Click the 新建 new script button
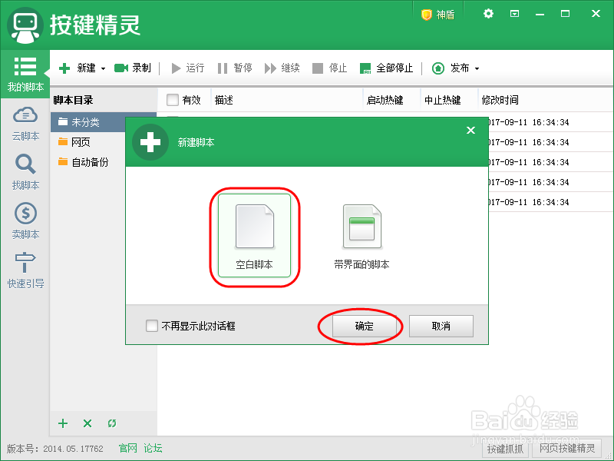The image size is (614, 461). [78, 68]
